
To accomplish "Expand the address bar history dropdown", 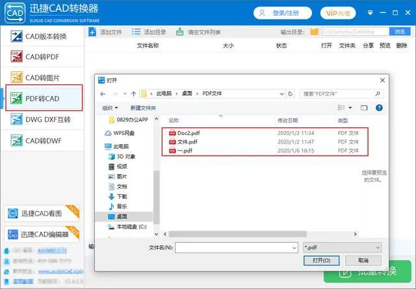I will [281, 94].
